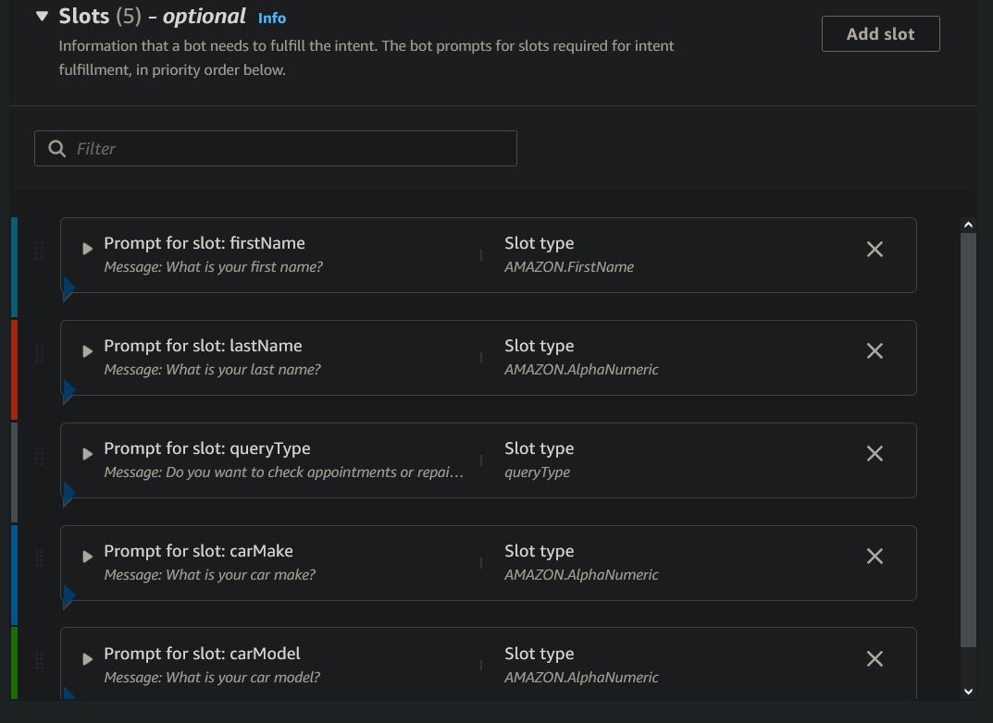Click the scrollbar down arrow

[968, 691]
